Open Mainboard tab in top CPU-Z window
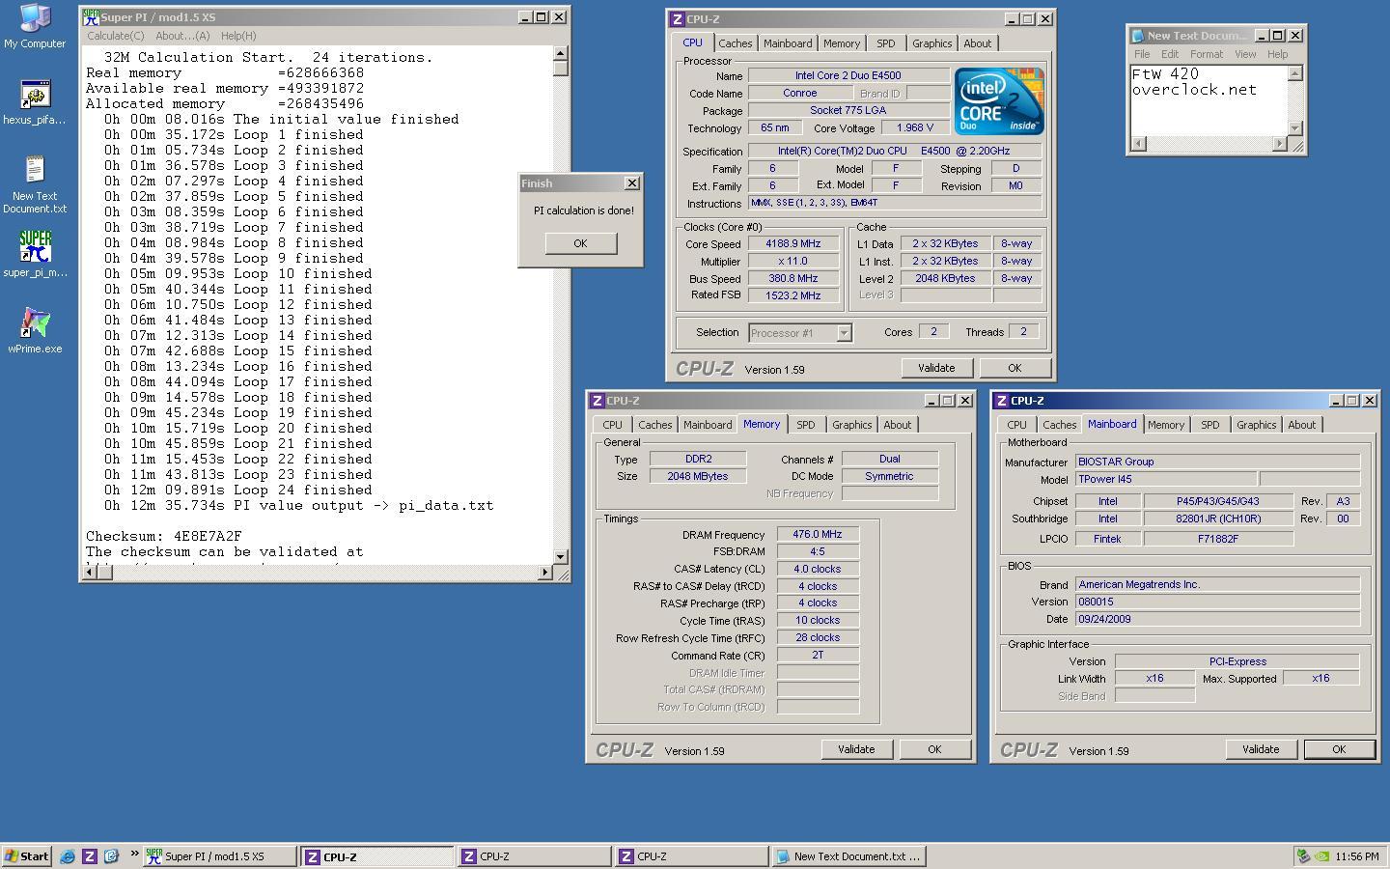 click(x=788, y=43)
